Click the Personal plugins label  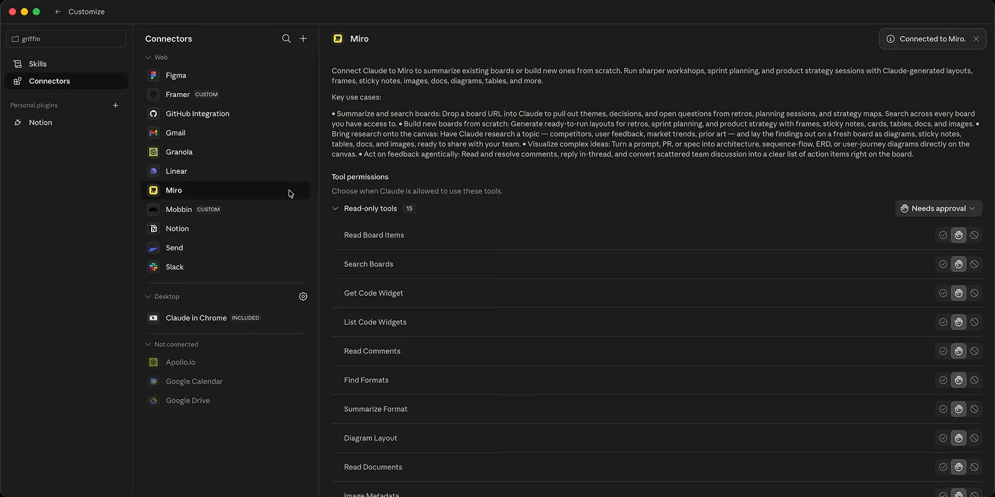pos(34,106)
